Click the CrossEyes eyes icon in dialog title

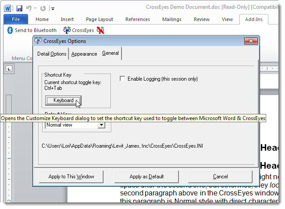[x=38, y=41]
